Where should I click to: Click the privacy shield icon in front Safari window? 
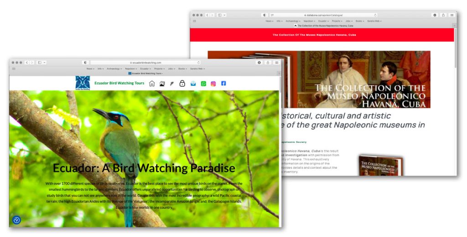tap(85, 63)
